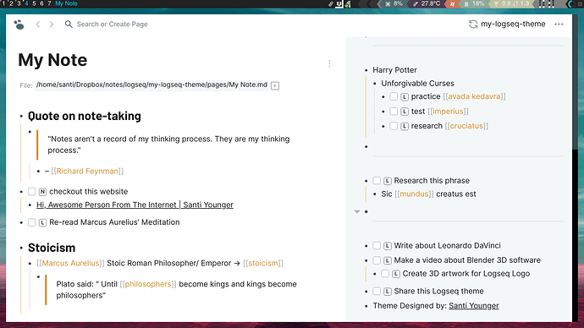This screenshot has width=584, height=328.
Task: Collapse the block with the down triangle arrow
Action: tap(357, 211)
